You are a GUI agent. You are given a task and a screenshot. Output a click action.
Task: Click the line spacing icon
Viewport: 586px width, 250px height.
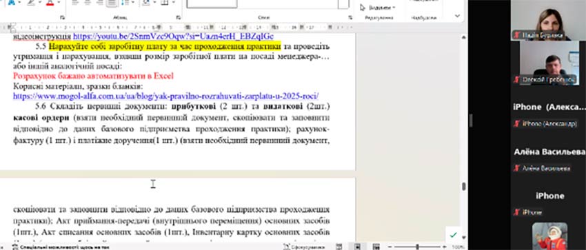coord(125,3)
